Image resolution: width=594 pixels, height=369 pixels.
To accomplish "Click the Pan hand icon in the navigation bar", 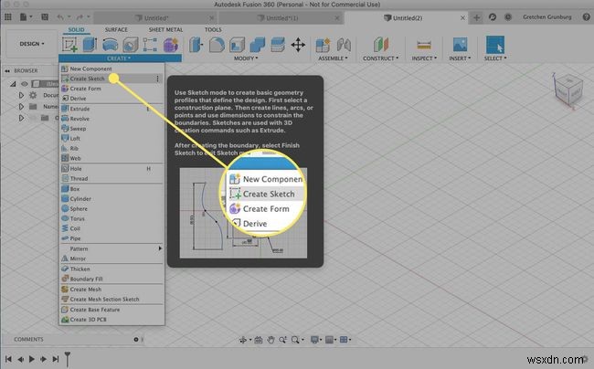I will coord(270,340).
